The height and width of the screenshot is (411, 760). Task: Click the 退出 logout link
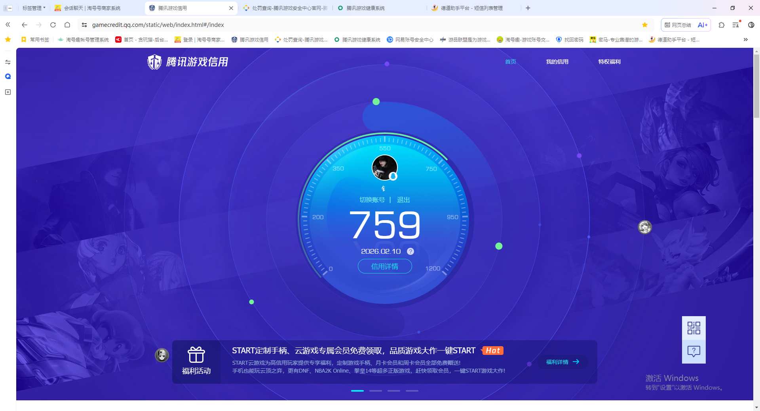403,200
